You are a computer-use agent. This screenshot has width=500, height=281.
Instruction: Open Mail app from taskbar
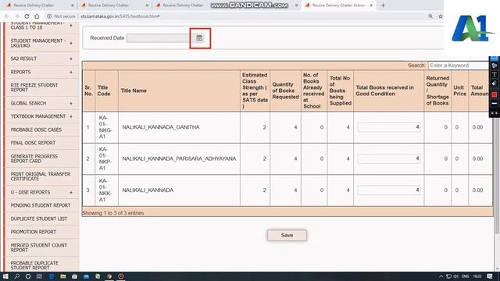[x=86, y=276]
